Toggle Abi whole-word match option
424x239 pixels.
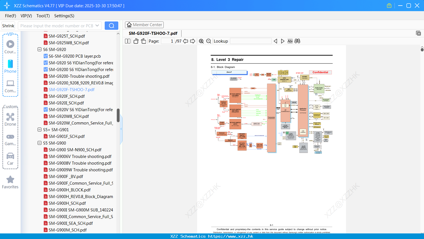click(x=290, y=41)
